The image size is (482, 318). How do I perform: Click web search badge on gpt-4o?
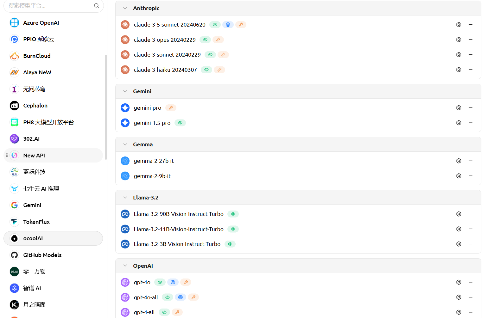(x=173, y=282)
